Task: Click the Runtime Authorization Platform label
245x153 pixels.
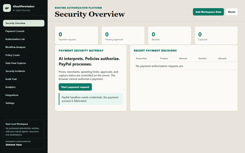Action: click(78, 8)
